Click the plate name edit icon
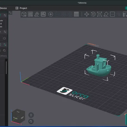 (x=97, y=46)
